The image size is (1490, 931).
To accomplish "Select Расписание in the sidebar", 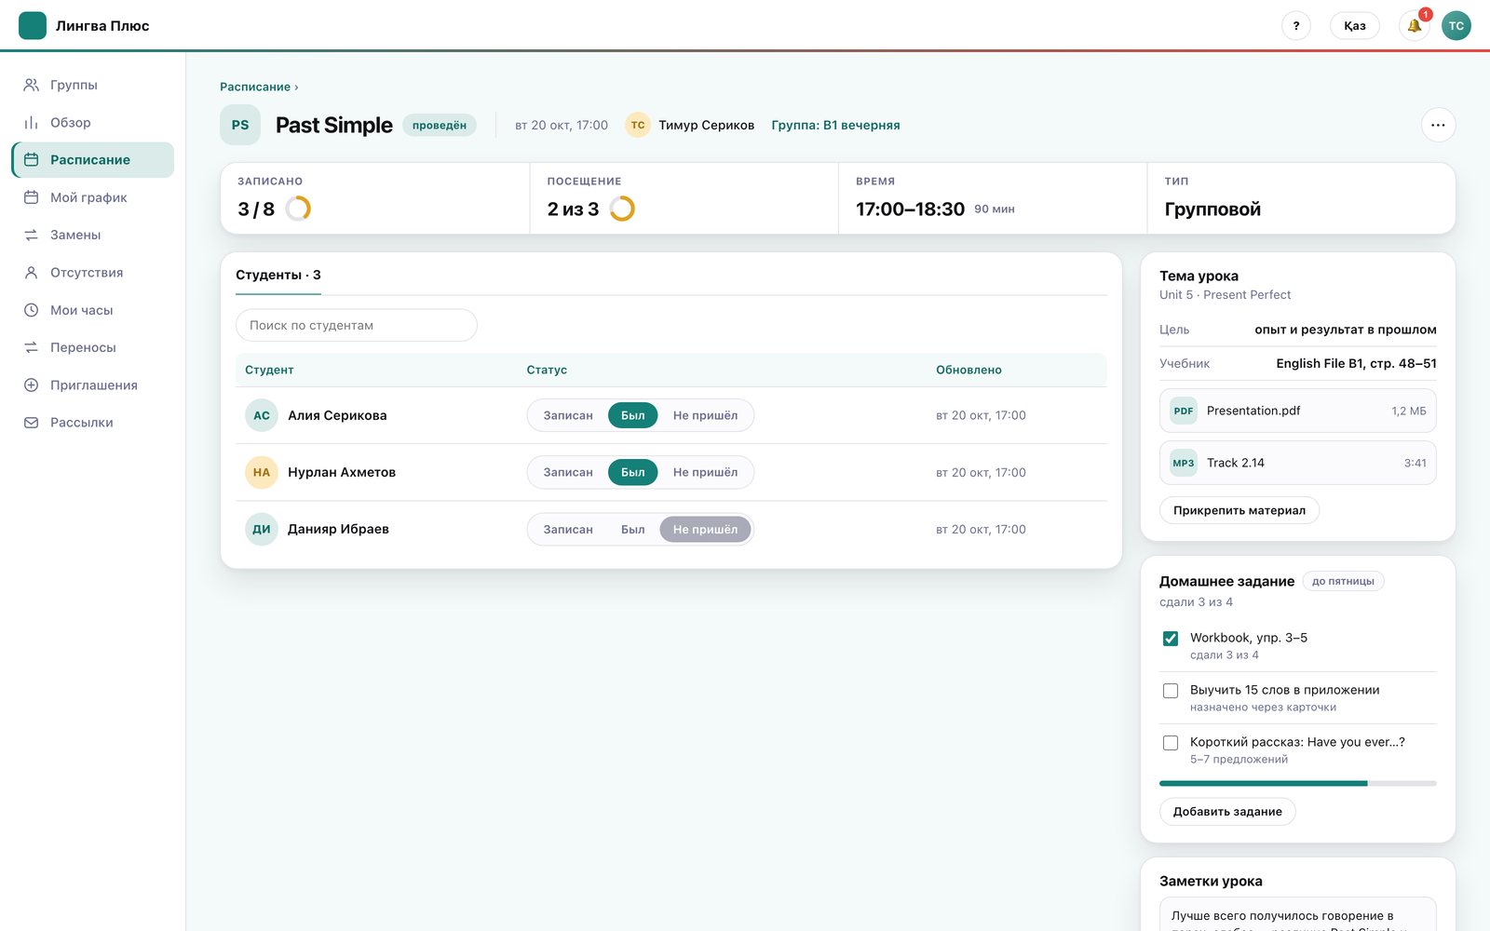I will click(x=93, y=160).
